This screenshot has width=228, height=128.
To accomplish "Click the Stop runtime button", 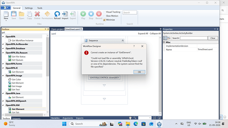I will (x=91, y=14).
